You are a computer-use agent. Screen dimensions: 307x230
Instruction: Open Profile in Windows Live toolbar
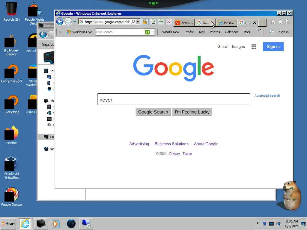[189, 32]
